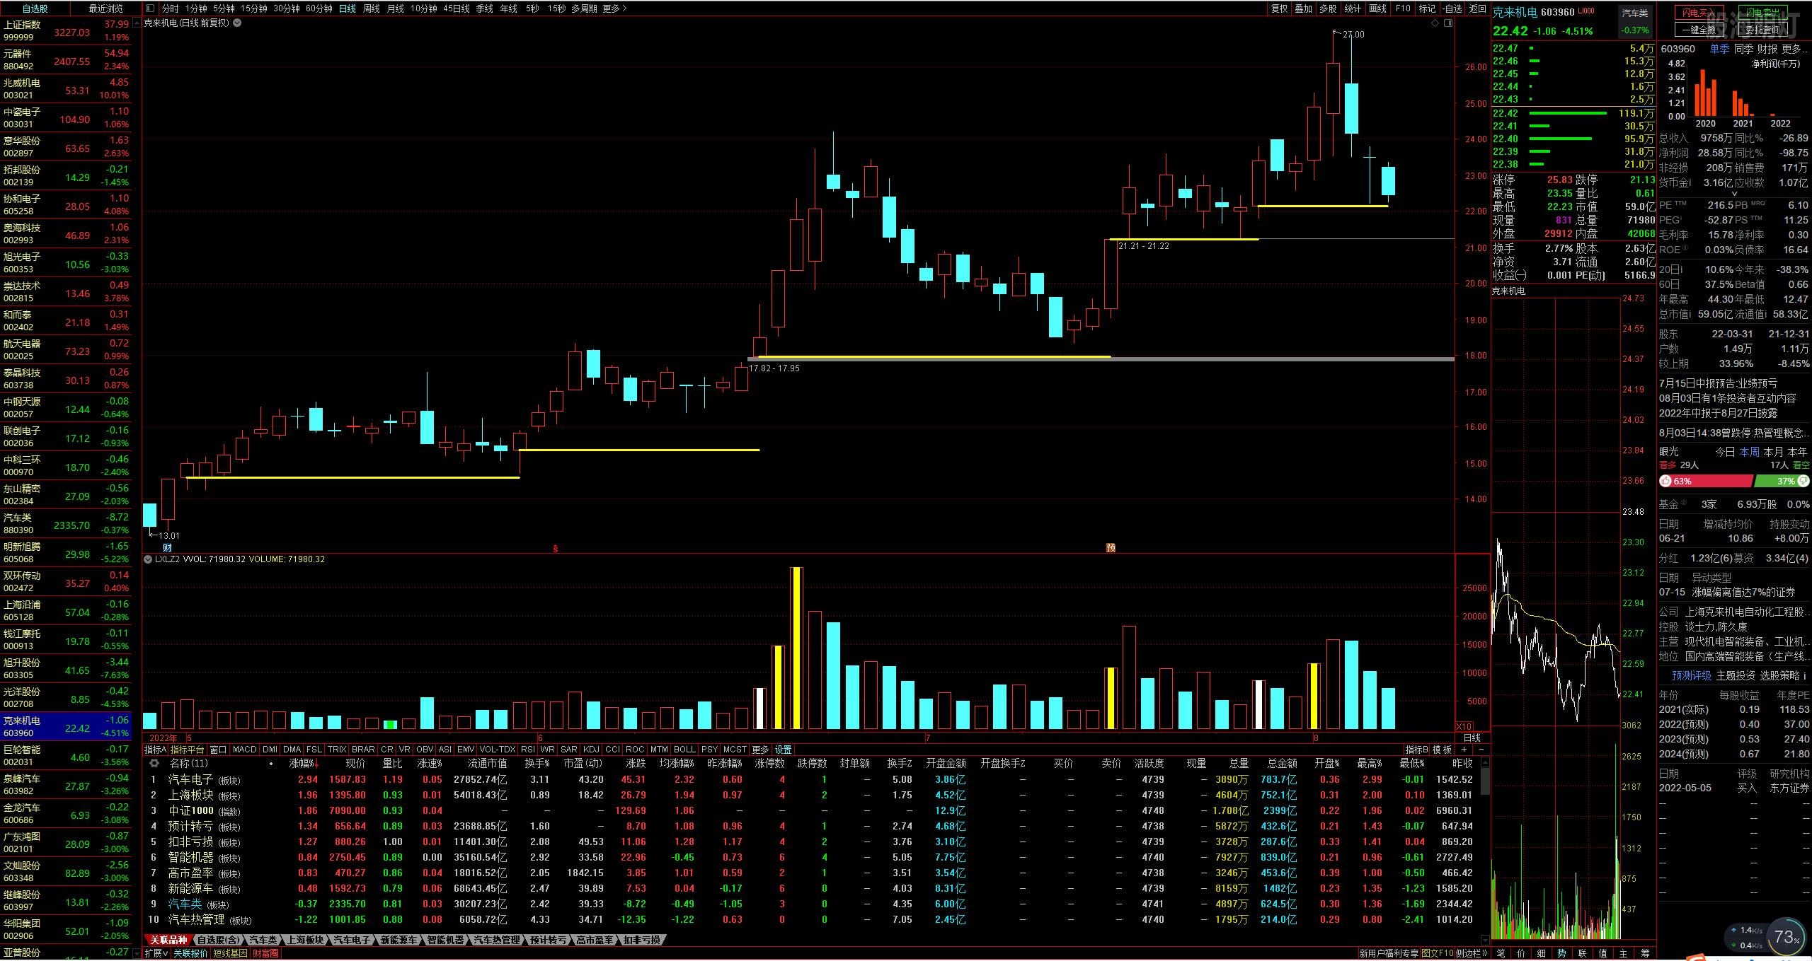Click the 闪电买入 button
The height and width of the screenshot is (961, 1812).
1699,13
